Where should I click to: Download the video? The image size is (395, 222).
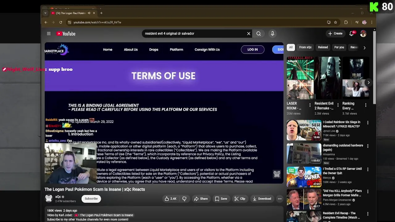tap(262, 199)
